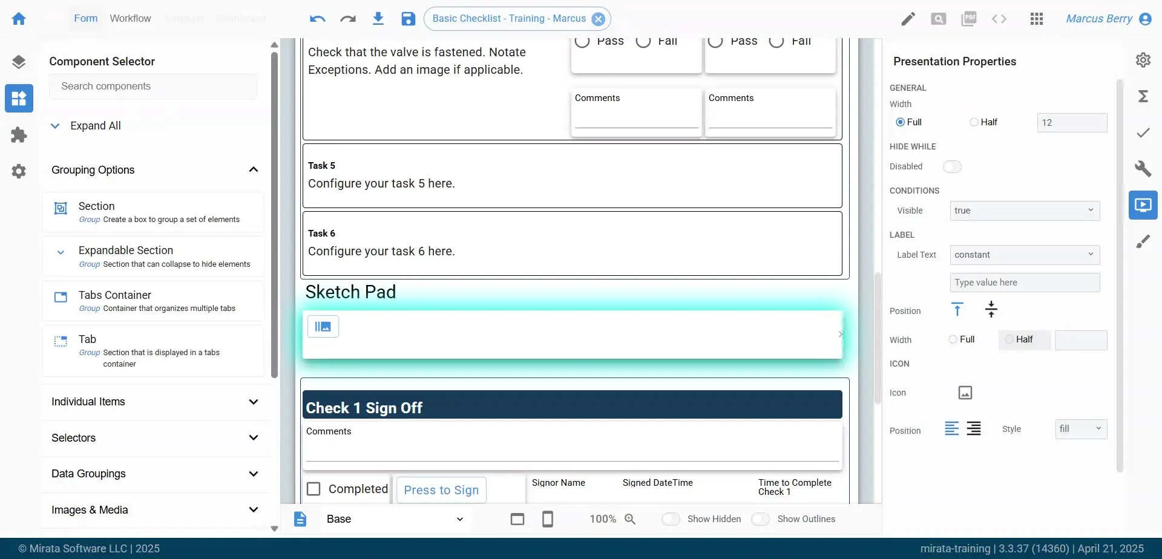Open the wrench tools panel
The height and width of the screenshot is (559, 1162).
(x=1143, y=169)
